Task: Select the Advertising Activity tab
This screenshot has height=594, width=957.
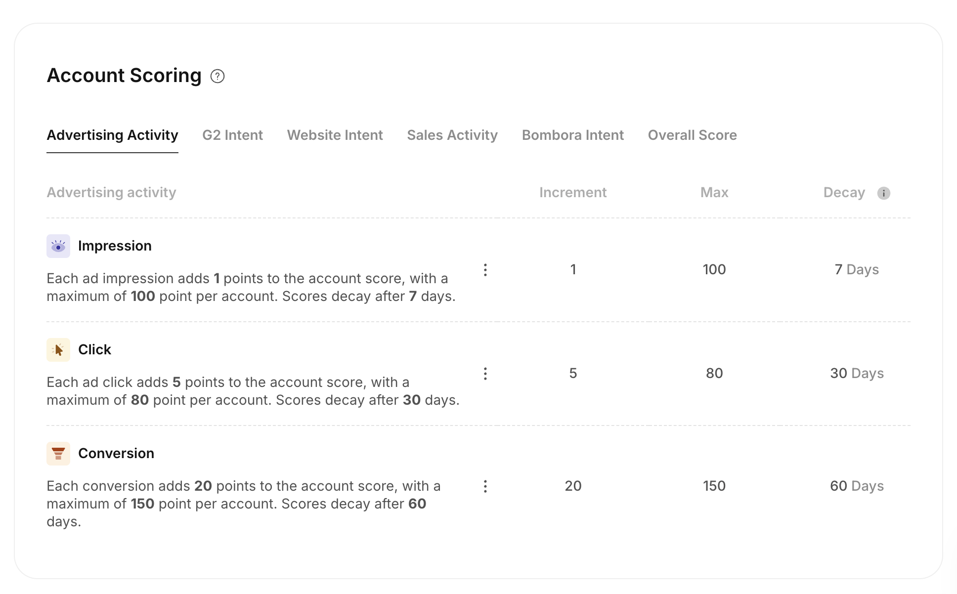Action: click(112, 135)
